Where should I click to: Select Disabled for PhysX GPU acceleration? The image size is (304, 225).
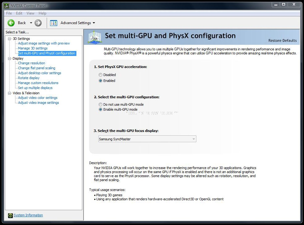click(x=101, y=75)
